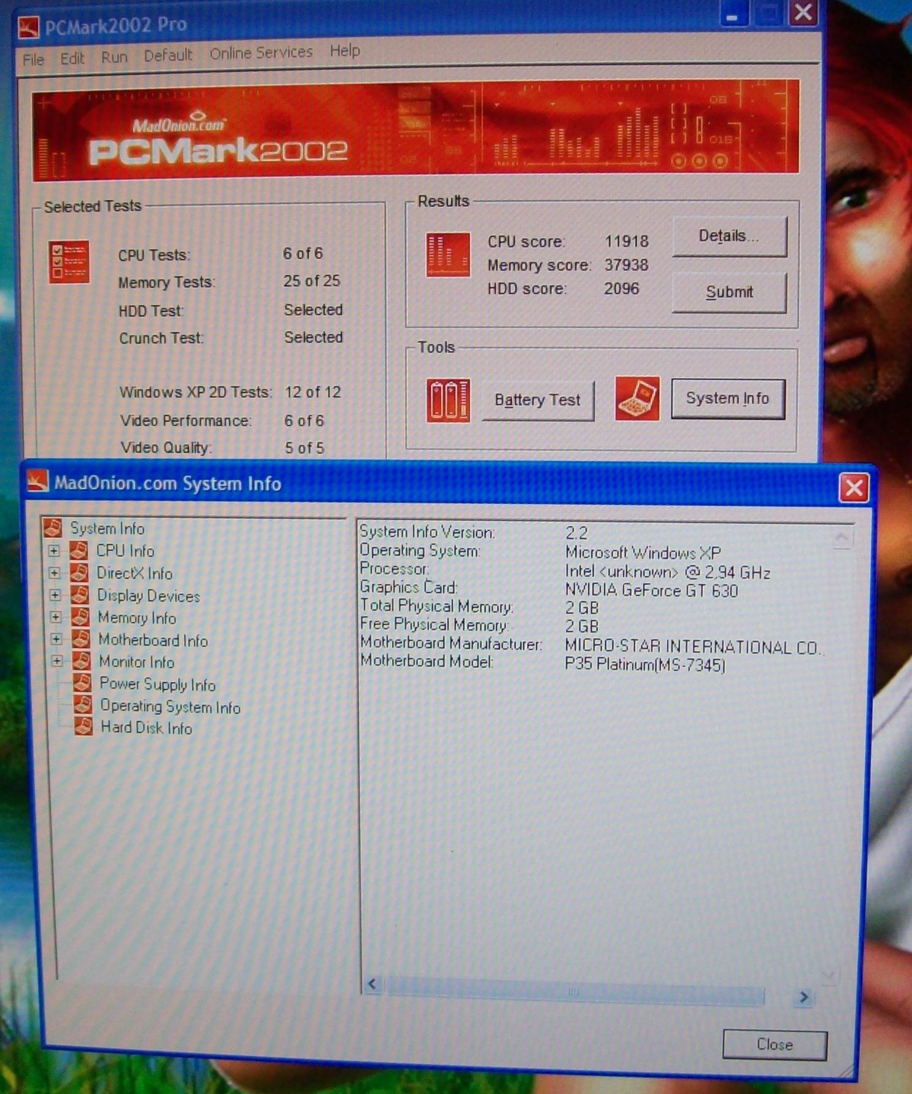The image size is (912, 1094).
Task: Click the Power Supply Info tree icon
Action: pyautogui.click(x=82, y=683)
